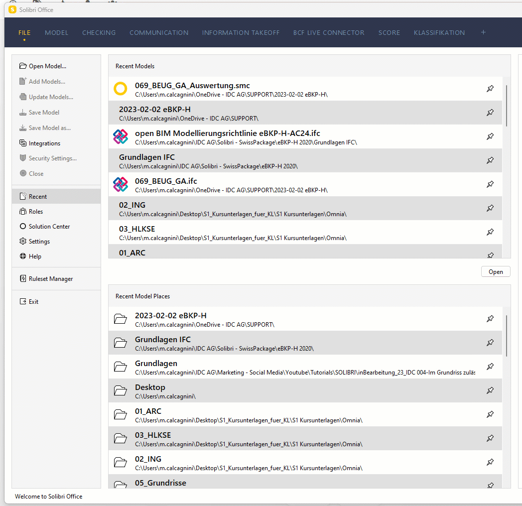
Task: Open the SCORE tab
Action: pos(389,33)
